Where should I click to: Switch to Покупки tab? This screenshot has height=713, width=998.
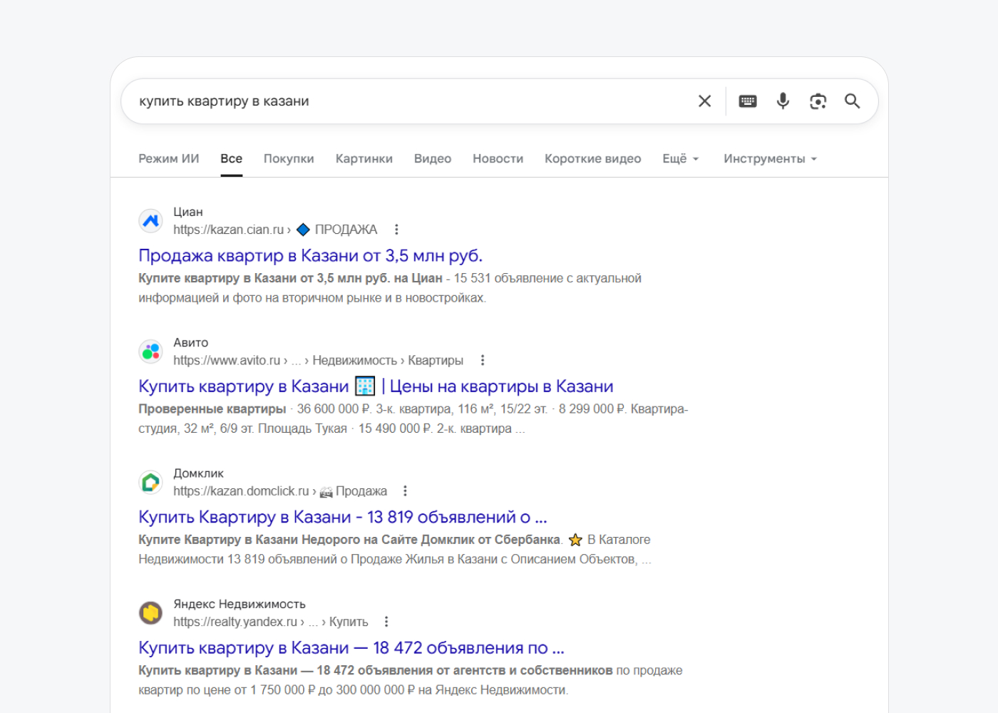click(289, 158)
